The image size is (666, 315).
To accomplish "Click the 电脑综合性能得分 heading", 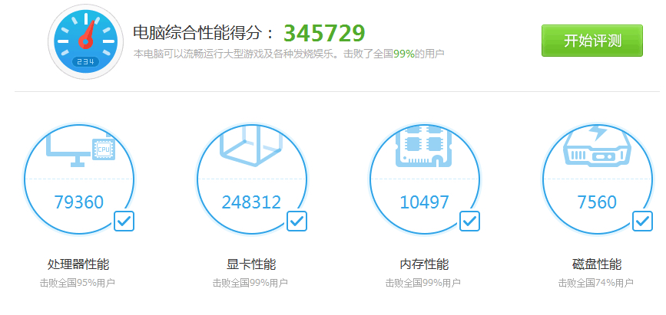I will 204,33.
